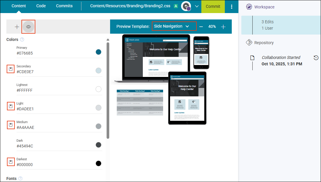Toggle the preview eye icon
Screen dimensions: 321x182
click(28, 27)
